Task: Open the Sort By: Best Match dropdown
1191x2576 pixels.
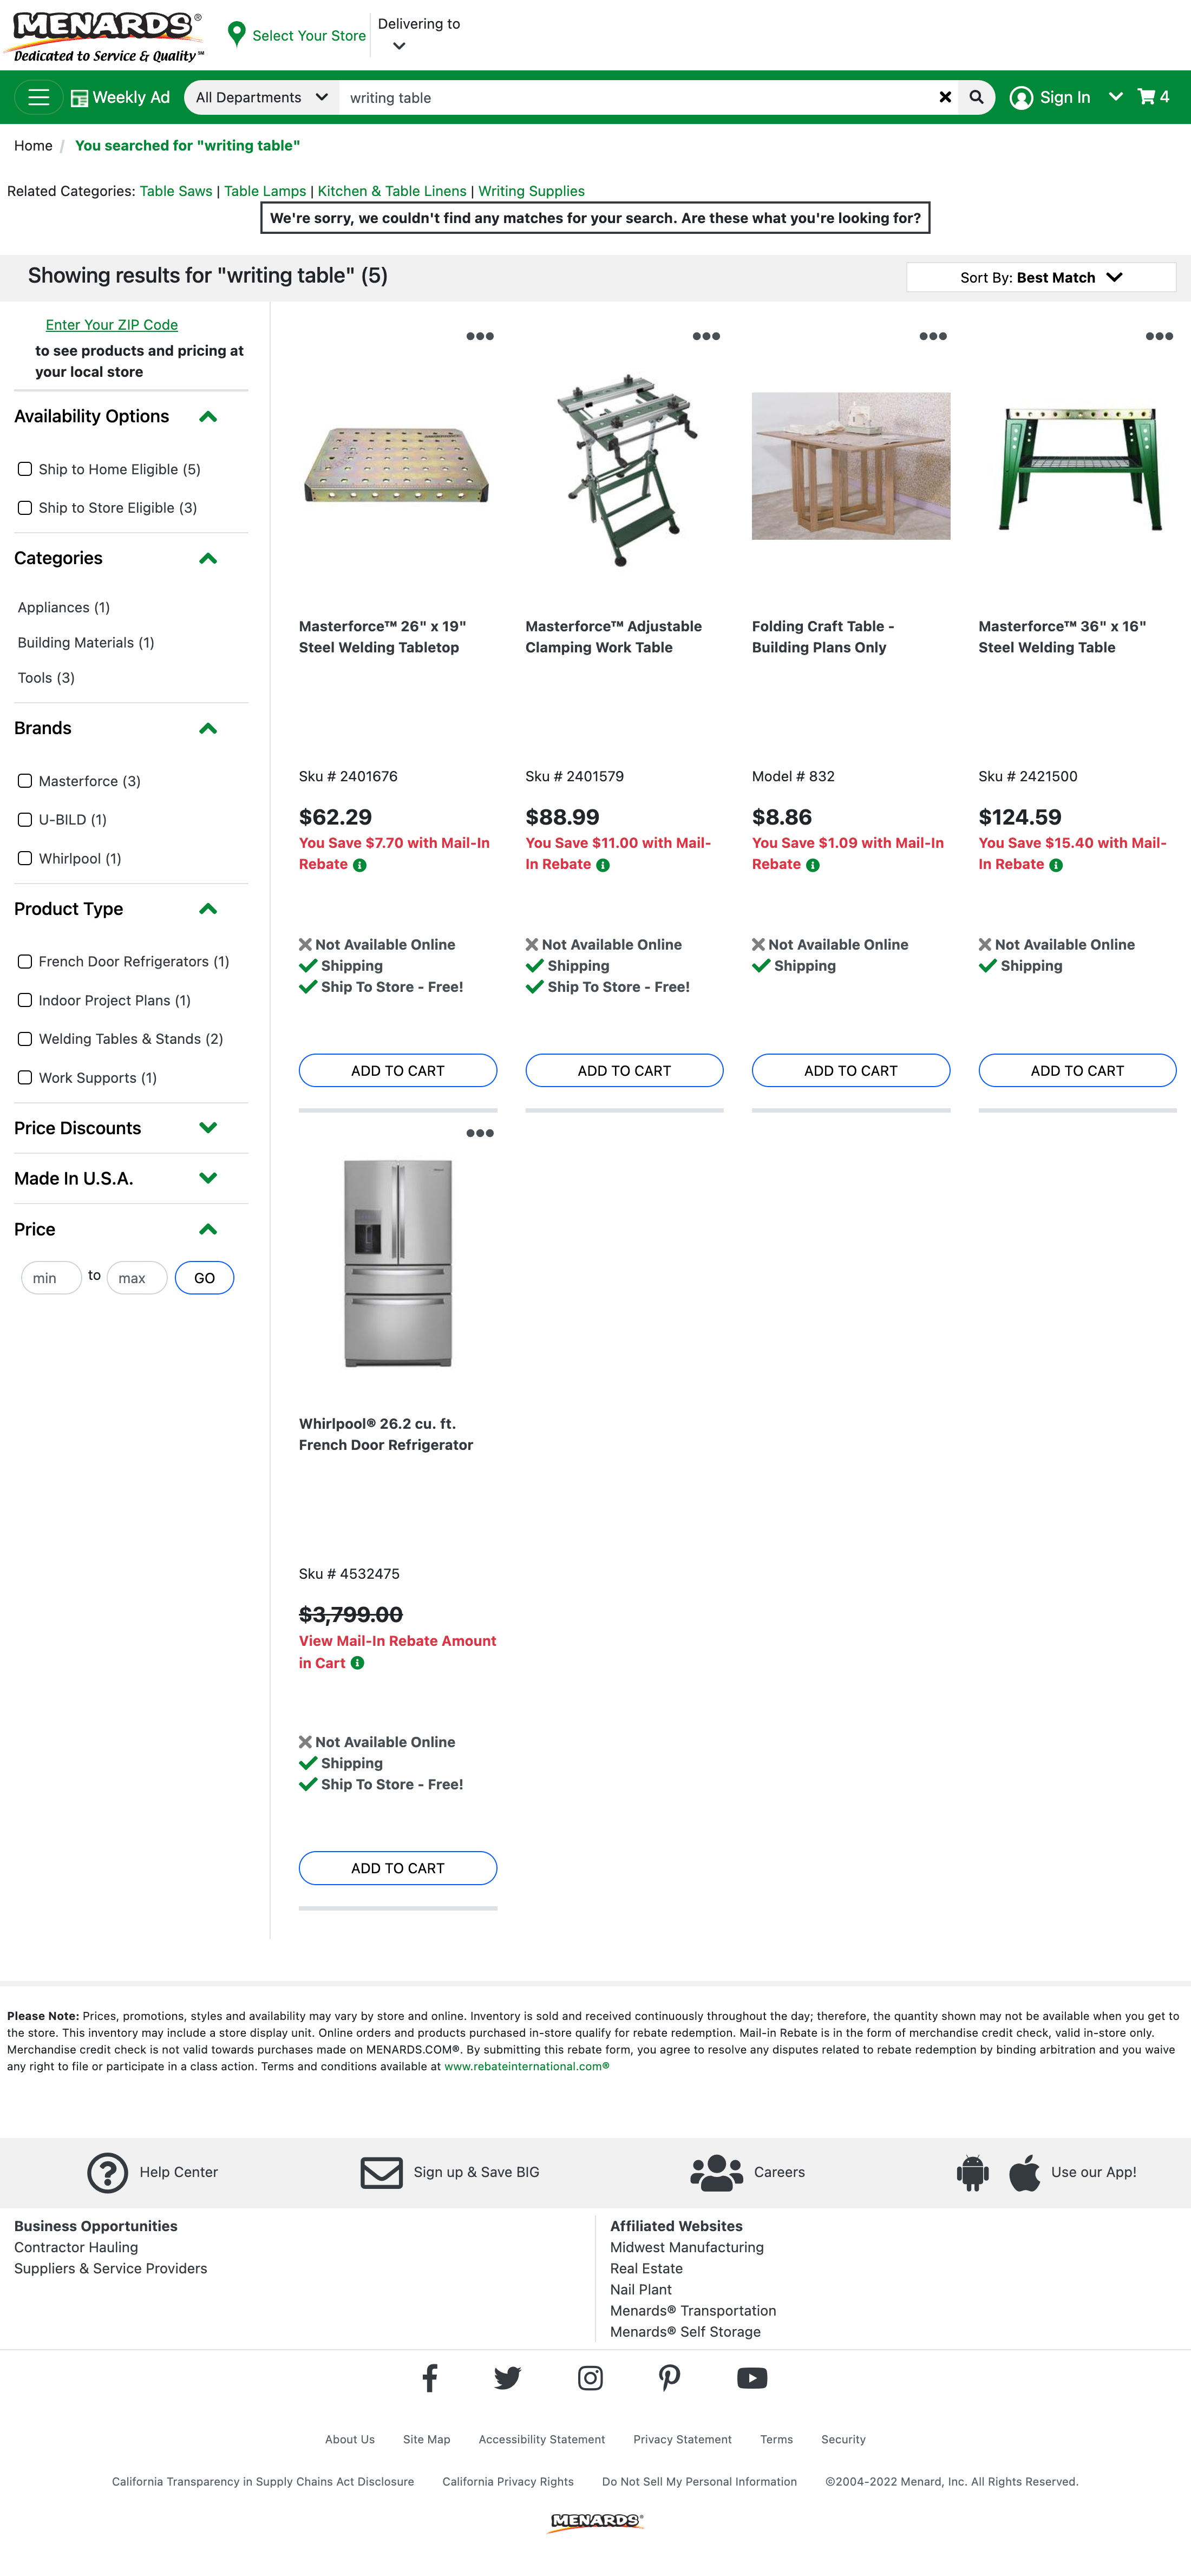Action: click(1040, 277)
